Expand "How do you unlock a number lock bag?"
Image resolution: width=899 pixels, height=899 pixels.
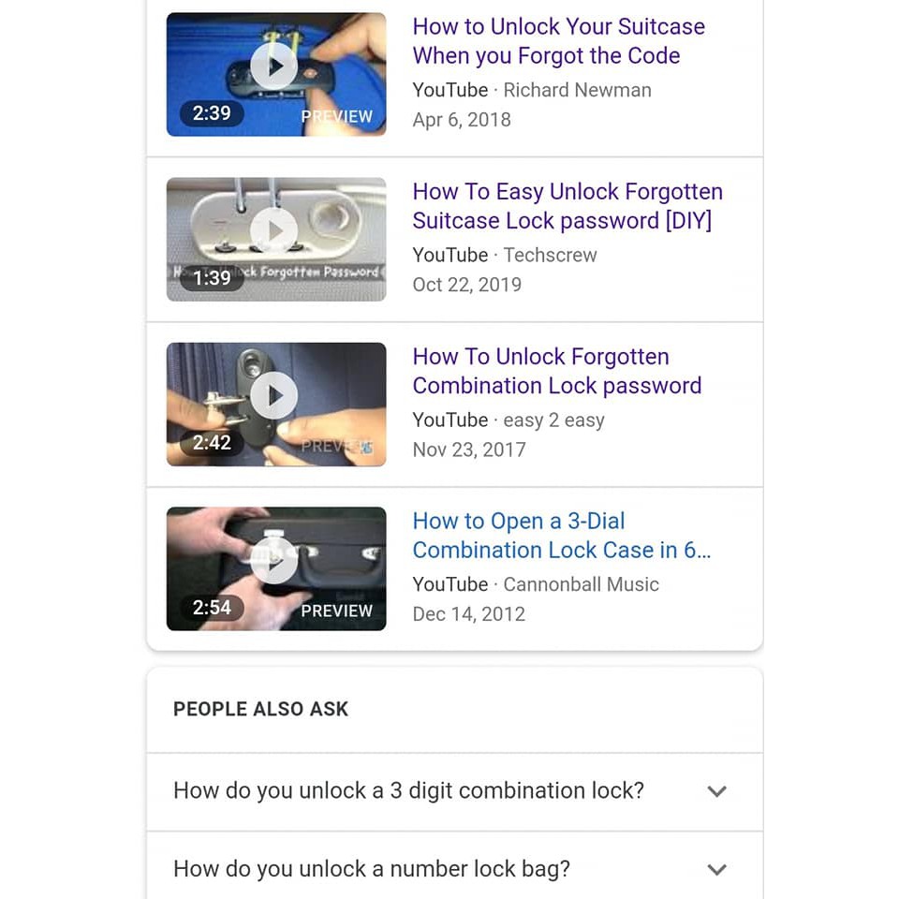pos(455,867)
